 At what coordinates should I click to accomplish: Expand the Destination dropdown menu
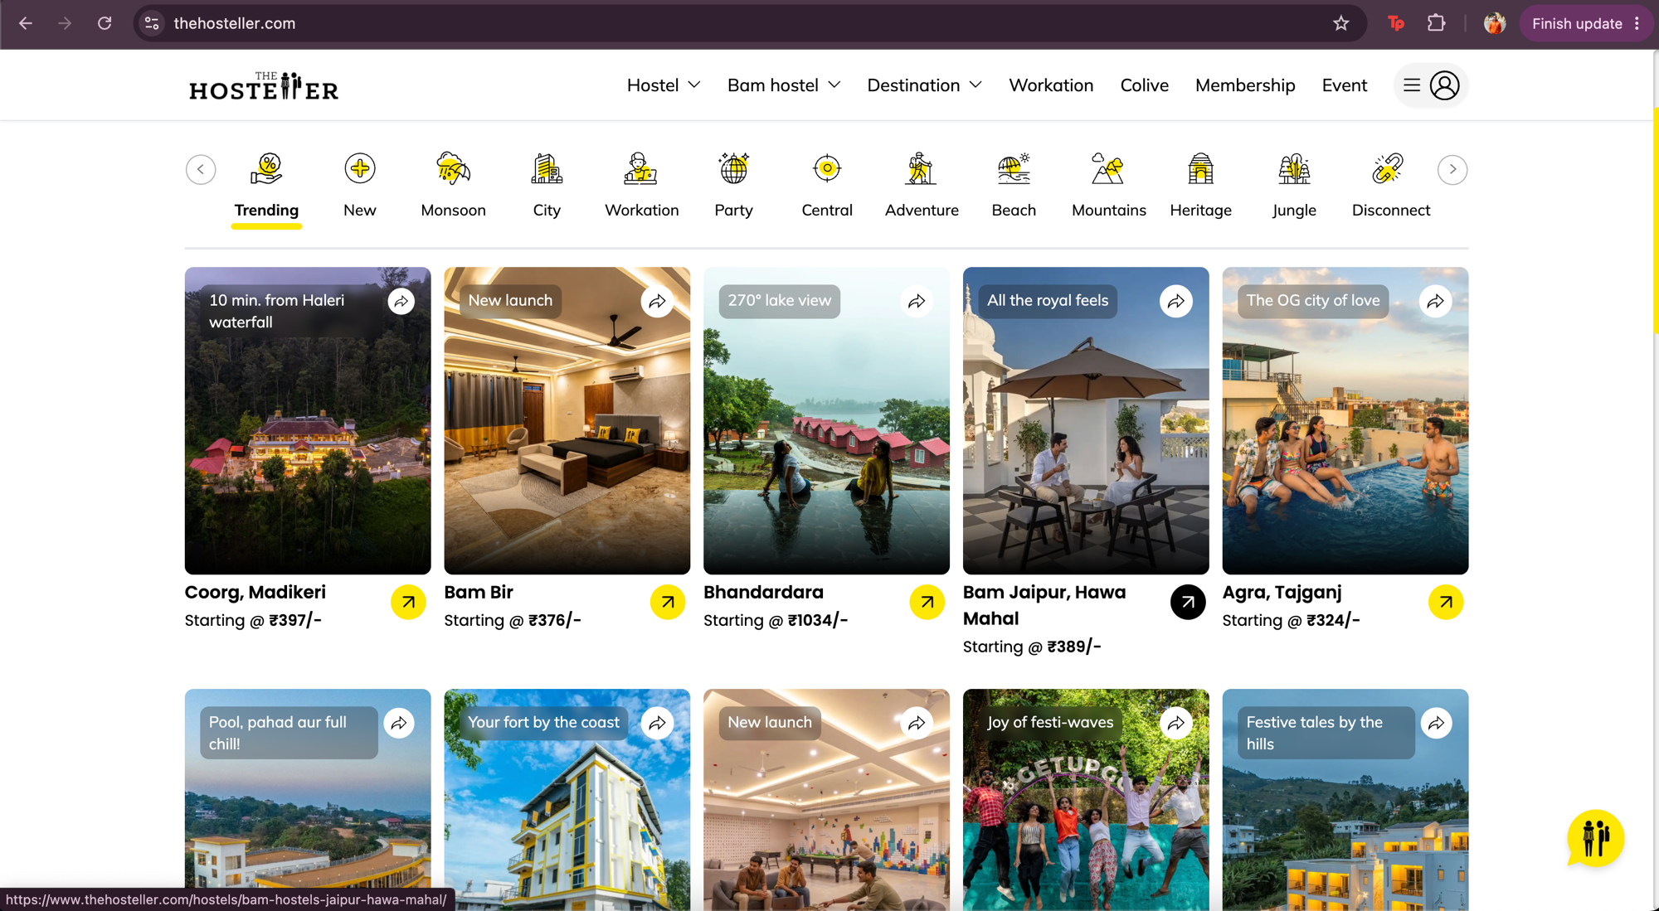coord(924,85)
